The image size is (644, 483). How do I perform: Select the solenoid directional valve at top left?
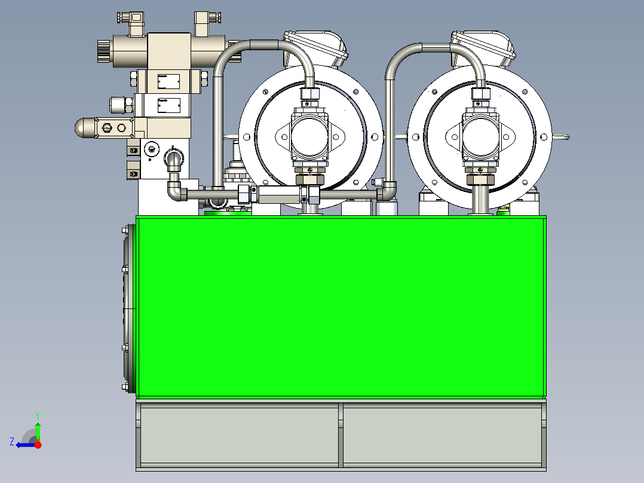168,50
